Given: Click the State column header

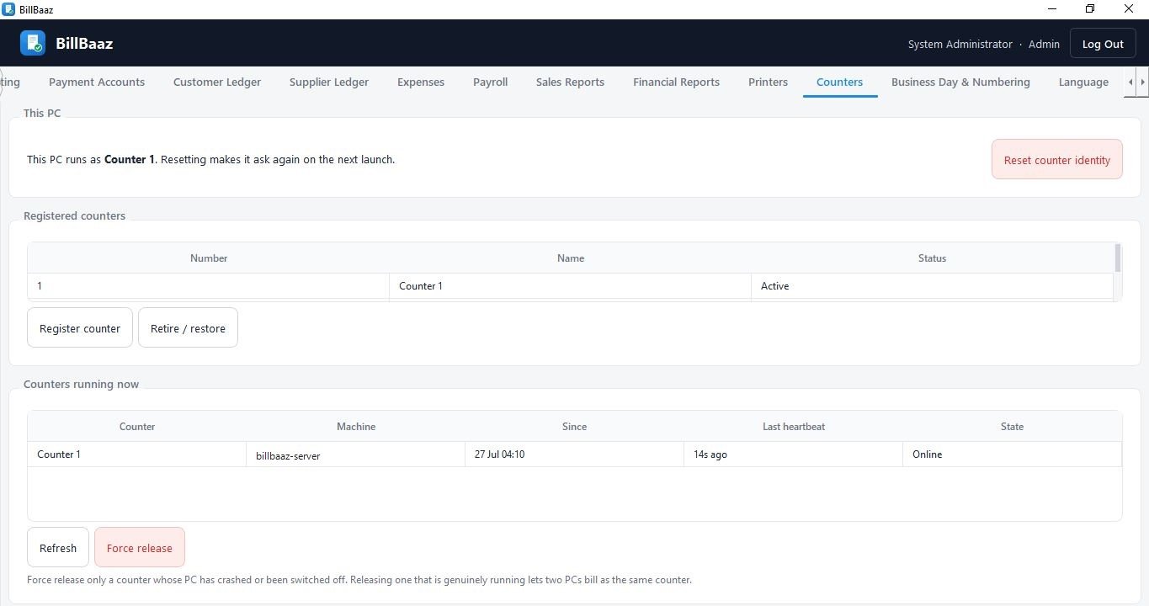Looking at the screenshot, I should click(1012, 427).
